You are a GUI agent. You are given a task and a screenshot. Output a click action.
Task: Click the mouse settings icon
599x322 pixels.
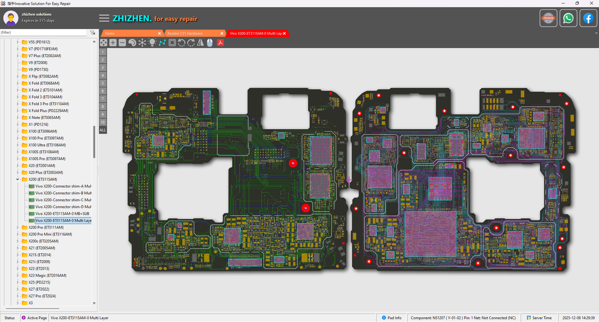pos(210,43)
